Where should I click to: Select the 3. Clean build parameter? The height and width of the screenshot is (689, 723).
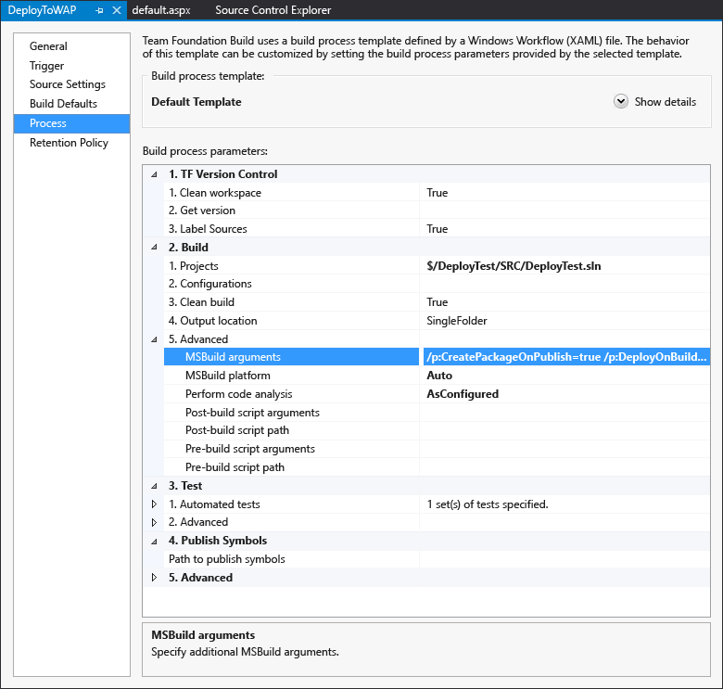[x=291, y=302]
